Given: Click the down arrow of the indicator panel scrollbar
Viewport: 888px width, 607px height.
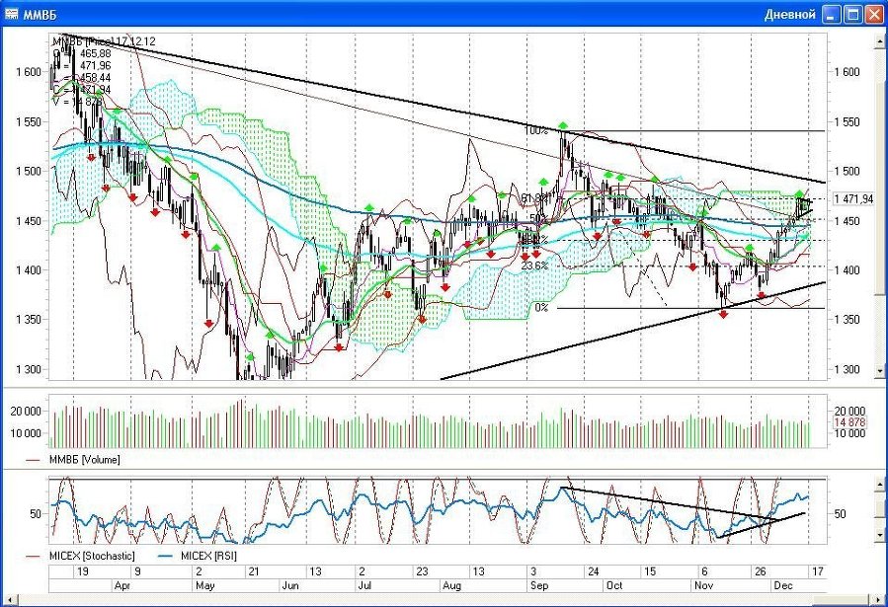Looking at the screenshot, I should (880, 534).
